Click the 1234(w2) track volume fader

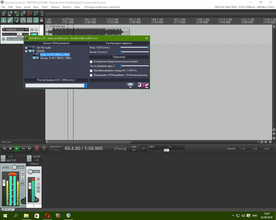pos(19,34)
